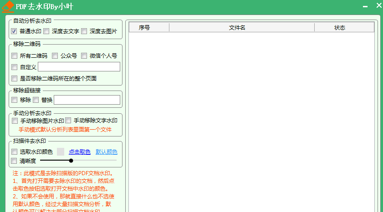
Task: Check the 所有二维码 checkbox
Action: (x=15, y=56)
